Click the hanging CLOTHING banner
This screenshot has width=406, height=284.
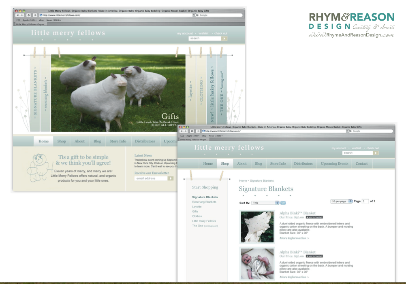(x=201, y=89)
